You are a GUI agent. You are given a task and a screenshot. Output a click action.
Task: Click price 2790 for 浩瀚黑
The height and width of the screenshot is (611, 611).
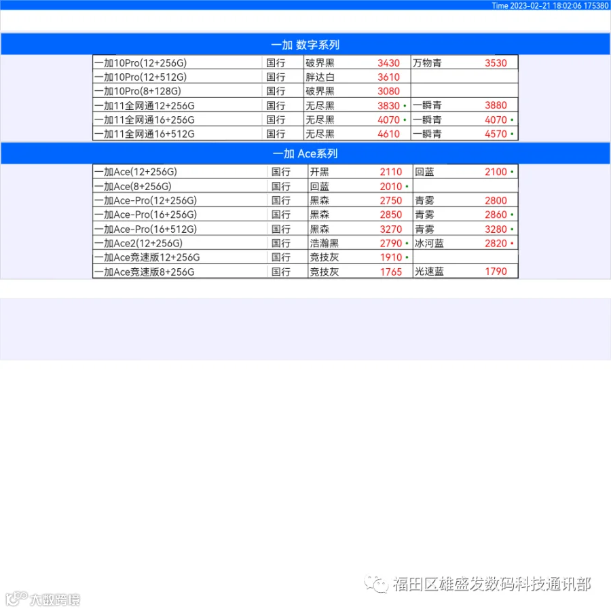tap(391, 243)
